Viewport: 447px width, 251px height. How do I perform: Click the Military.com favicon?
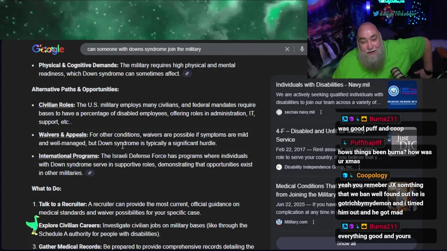coord(279,222)
